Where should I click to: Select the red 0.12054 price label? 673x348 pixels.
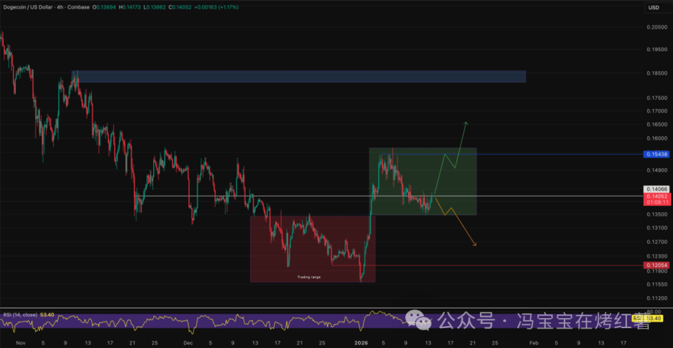pos(656,265)
